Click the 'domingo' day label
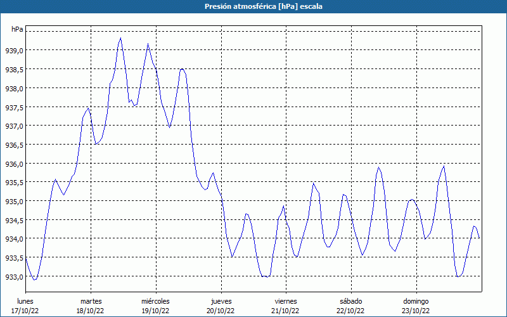This screenshot has height=317, width=507. point(416,301)
